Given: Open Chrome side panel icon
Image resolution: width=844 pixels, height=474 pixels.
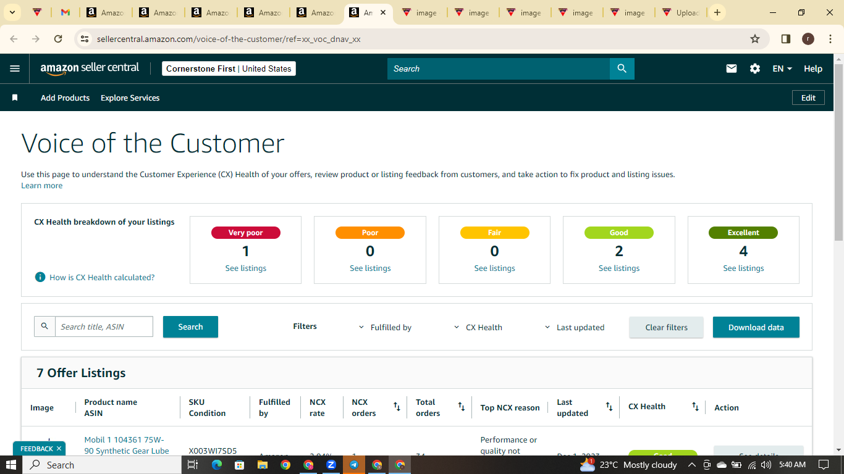Looking at the screenshot, I should pos(786,39).
